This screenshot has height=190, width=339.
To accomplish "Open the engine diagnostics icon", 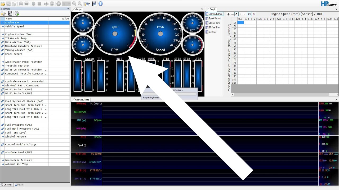I will pyautogui.click(x=46, y=4).
